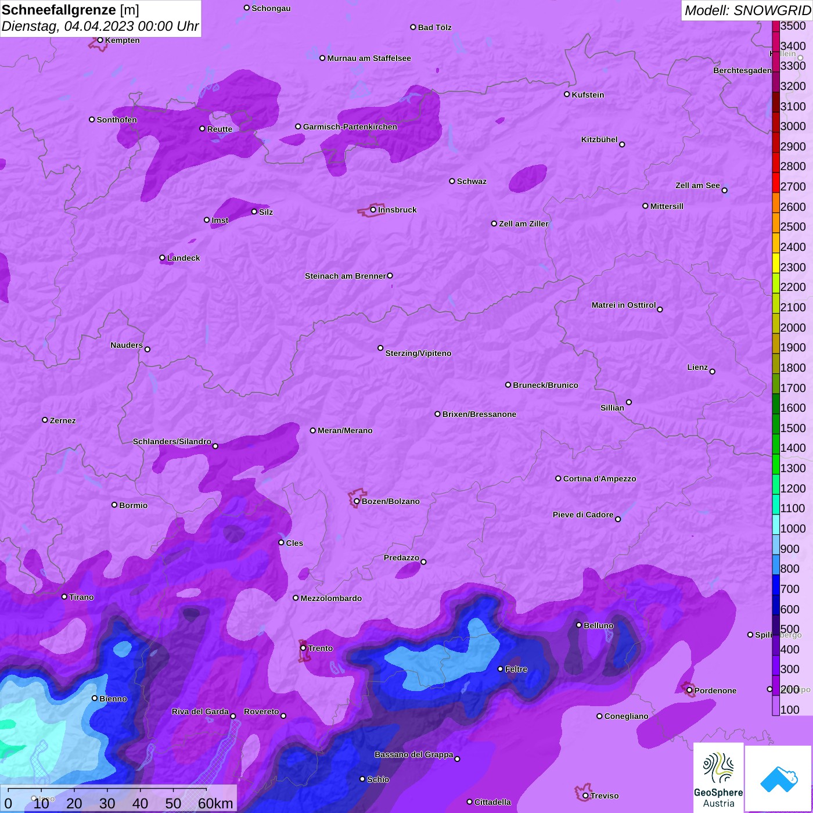Click the "Bassano del Grappa" label
This screenshot has height=813, width=813.
click(414, 754)
